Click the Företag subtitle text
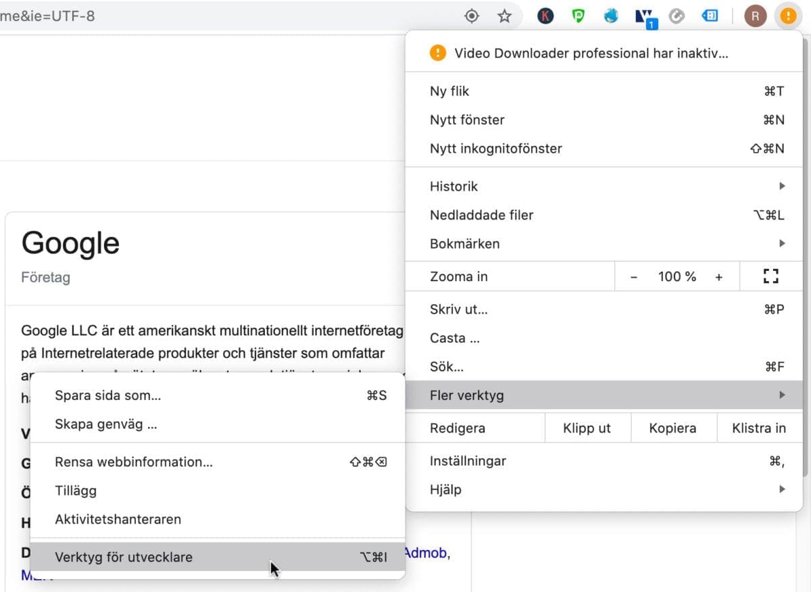811x592 pixels. pos(45,277)
